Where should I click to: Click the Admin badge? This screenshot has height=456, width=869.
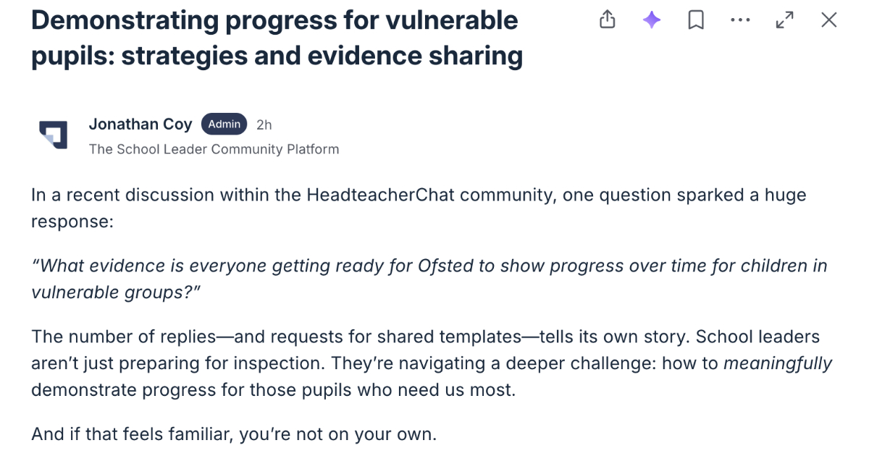[224, 124]
